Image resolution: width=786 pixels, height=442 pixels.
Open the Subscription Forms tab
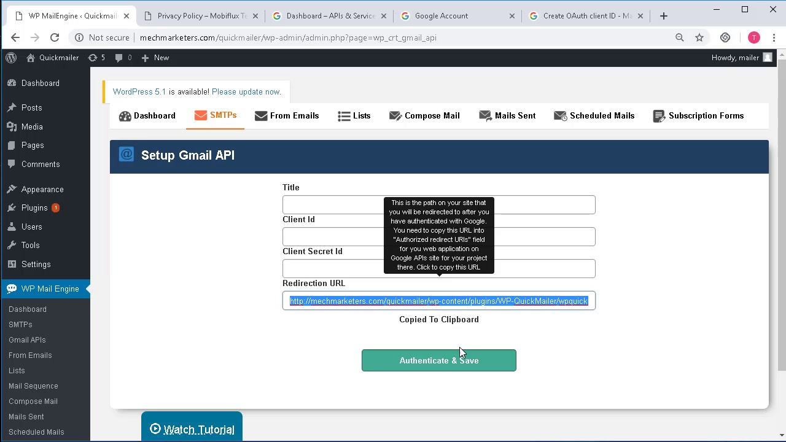coord(698,115)
